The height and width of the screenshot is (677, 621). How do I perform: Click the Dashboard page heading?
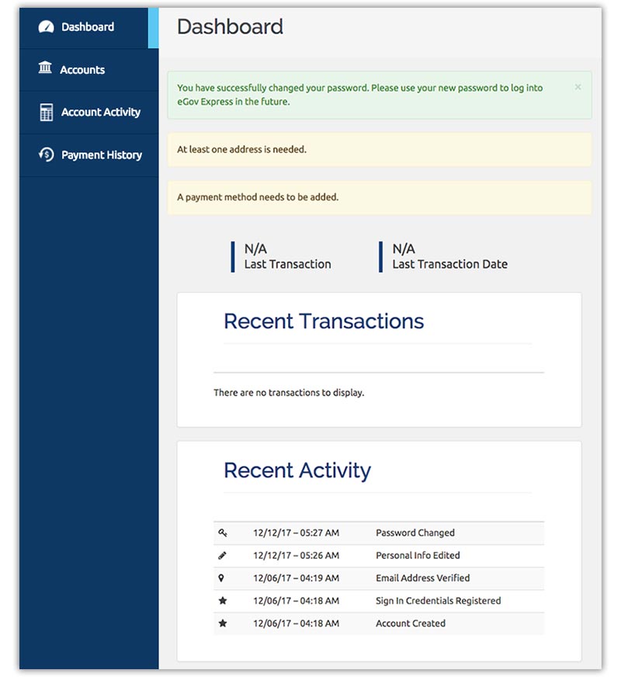pyautogui.click(x=230, y=26)
